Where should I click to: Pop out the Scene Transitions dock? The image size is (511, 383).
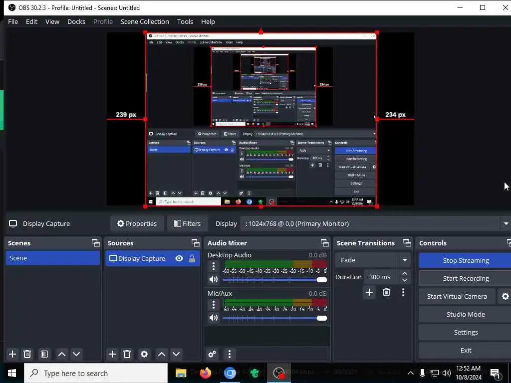coord(407,243)
